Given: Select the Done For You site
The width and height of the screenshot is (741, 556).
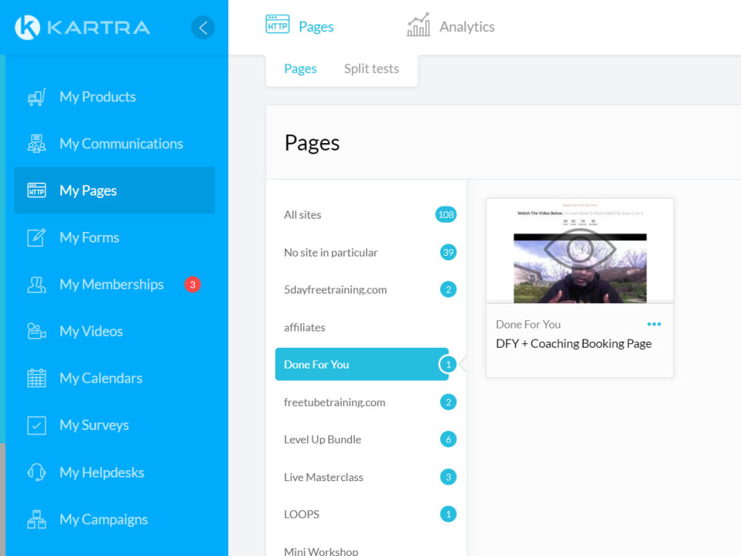Looking at the screenshot, I should [362, 365].
